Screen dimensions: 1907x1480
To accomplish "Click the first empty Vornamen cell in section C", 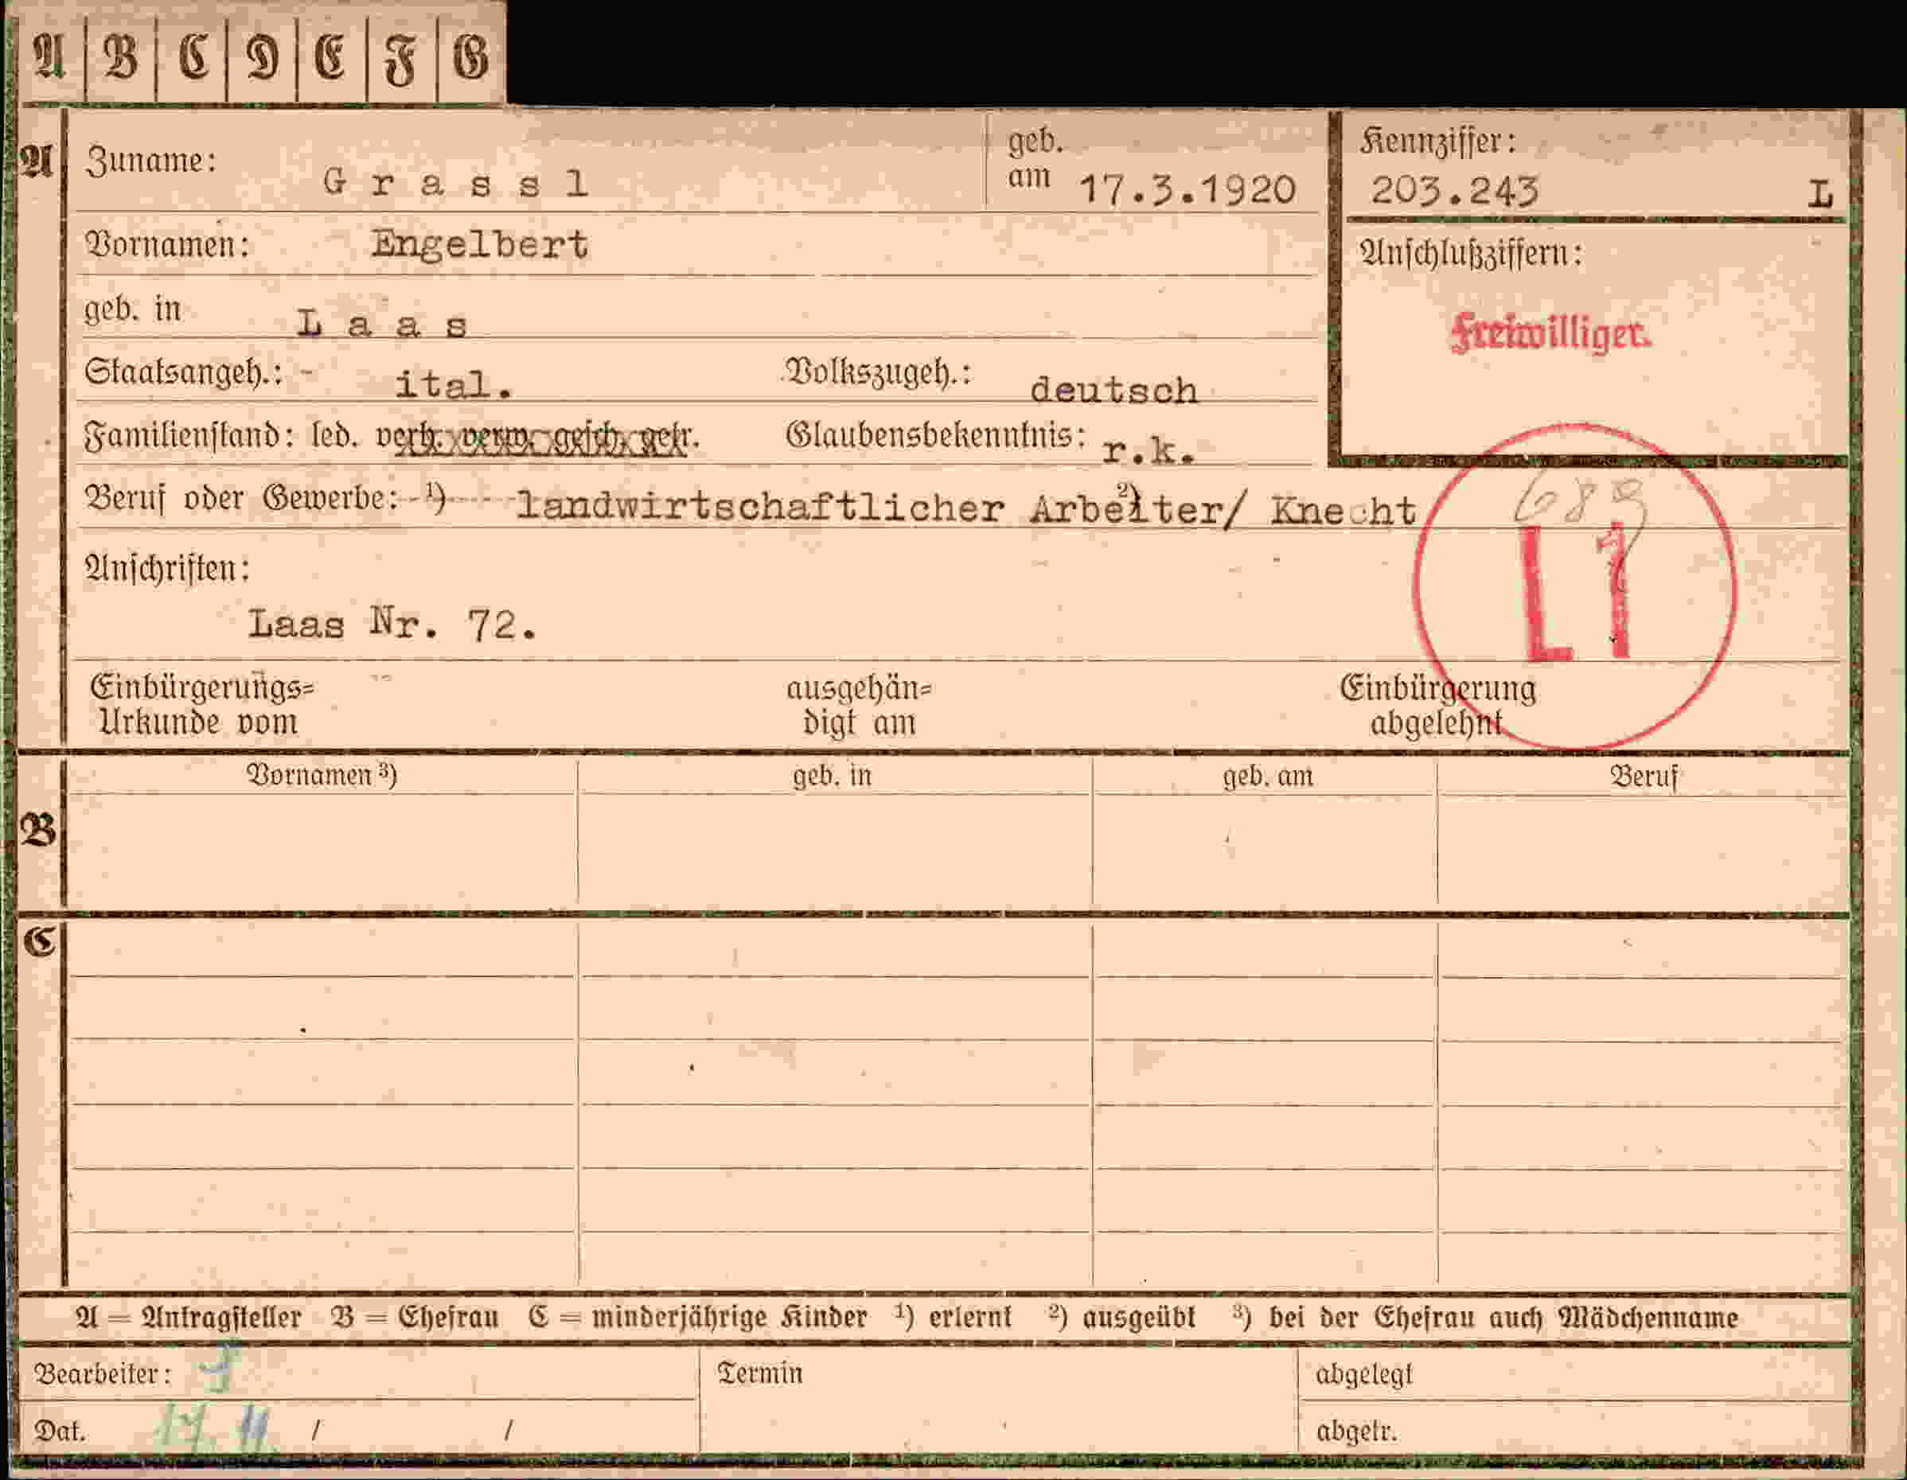I will tap(322, 950).
